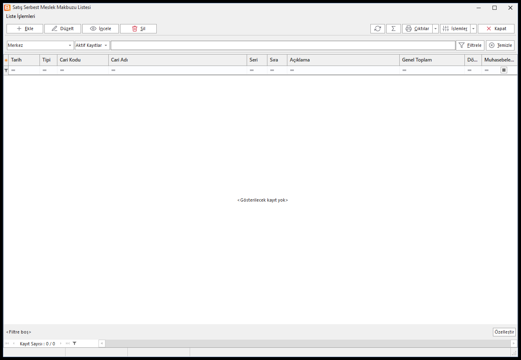Screen dimensions: 521x360
Task: Sort by the Cari Adı column header
Action: [177, 60]
